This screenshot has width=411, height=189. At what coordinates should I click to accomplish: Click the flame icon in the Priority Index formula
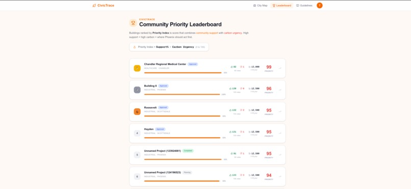pyautogui.click(x=135, y=47)
